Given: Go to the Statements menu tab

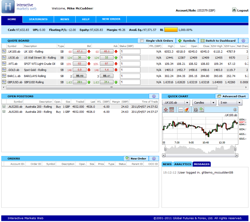Looking at the screenshot, I should tap(38, 19).
